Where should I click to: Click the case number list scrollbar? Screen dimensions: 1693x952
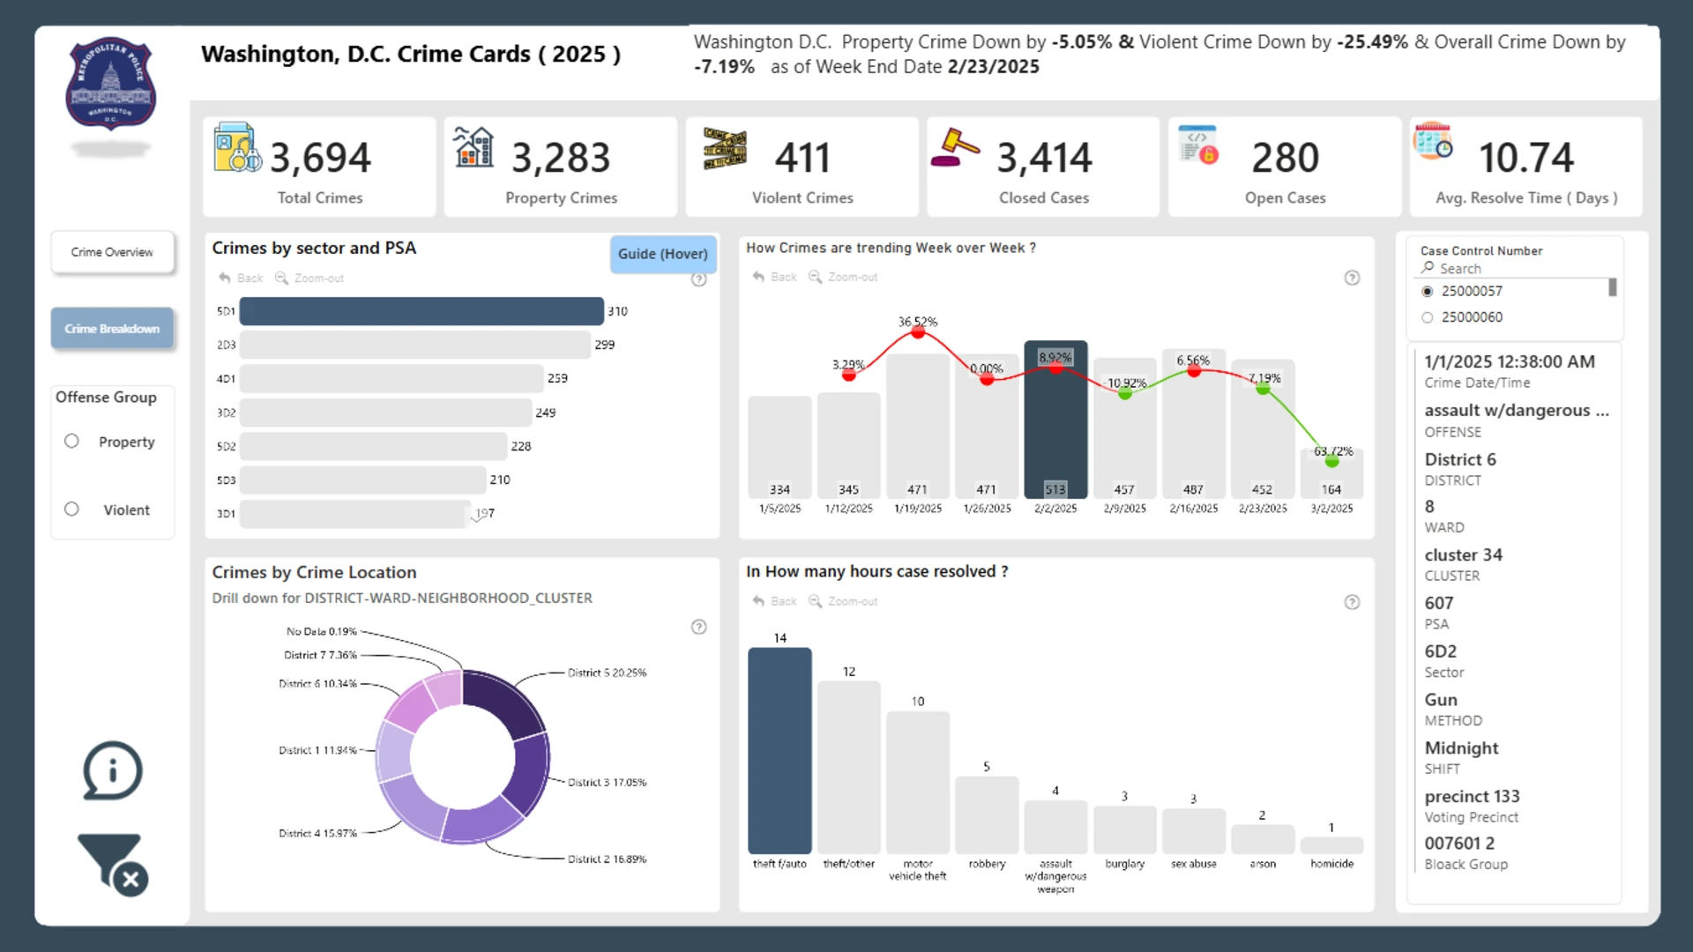point(1613,287)
